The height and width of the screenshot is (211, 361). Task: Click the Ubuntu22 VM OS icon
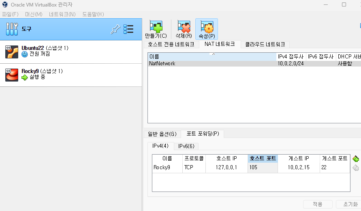(11, 52)
